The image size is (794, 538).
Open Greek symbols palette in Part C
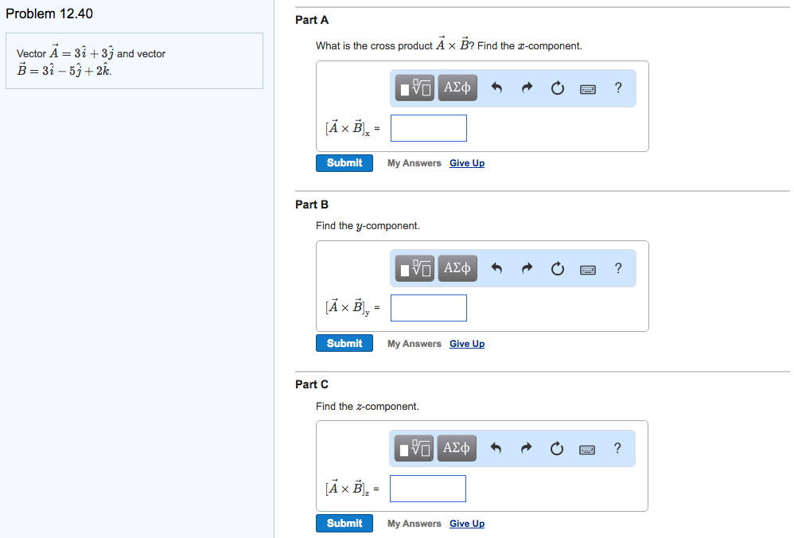(457, 448)
